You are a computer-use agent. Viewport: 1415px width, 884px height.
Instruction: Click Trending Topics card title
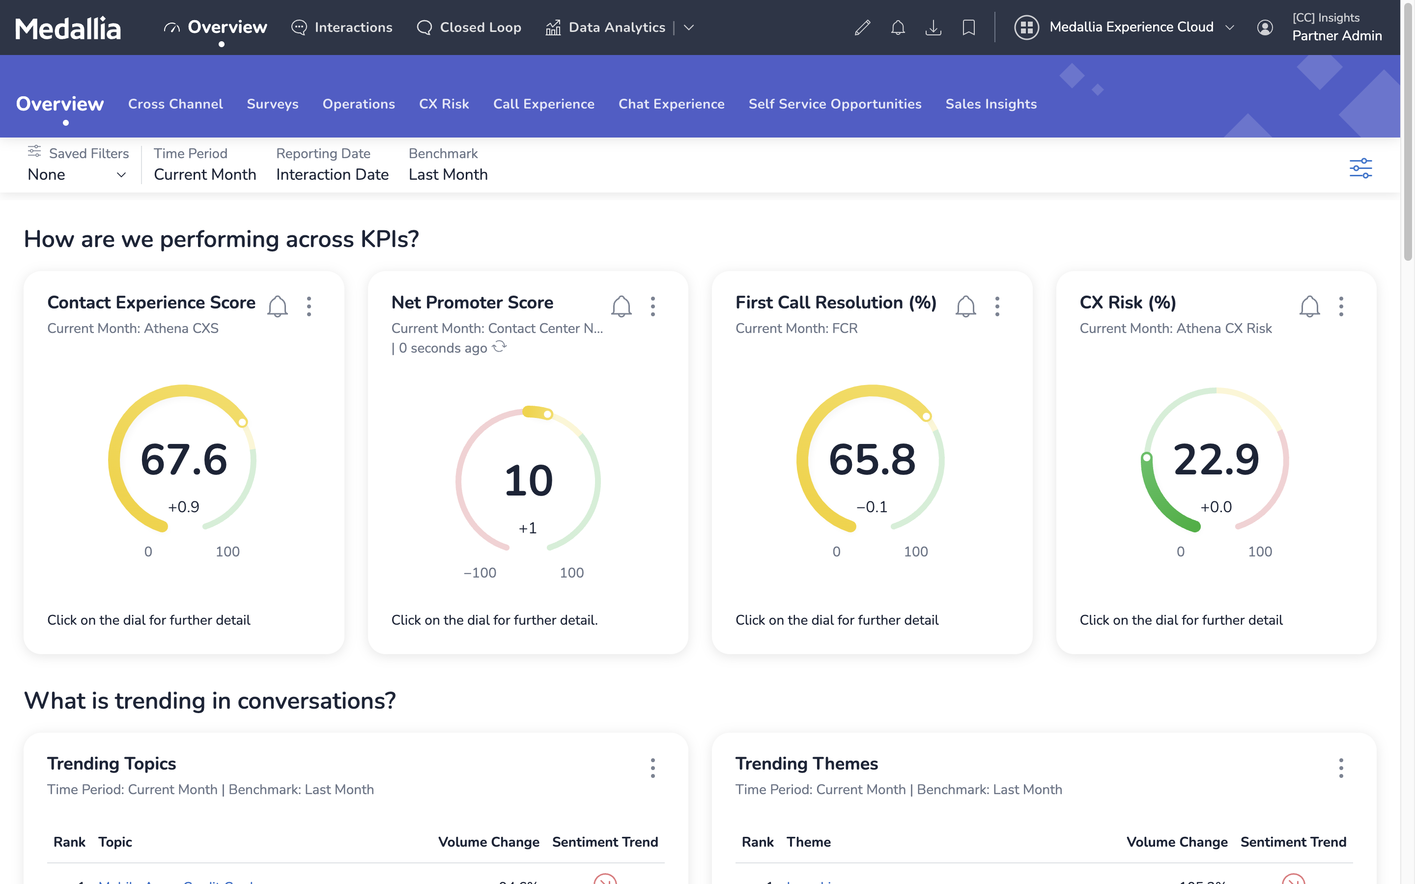pos(112,764)
